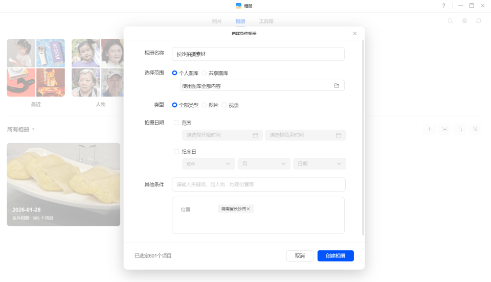Expand the 每年 dropdown

pos(209,164)
